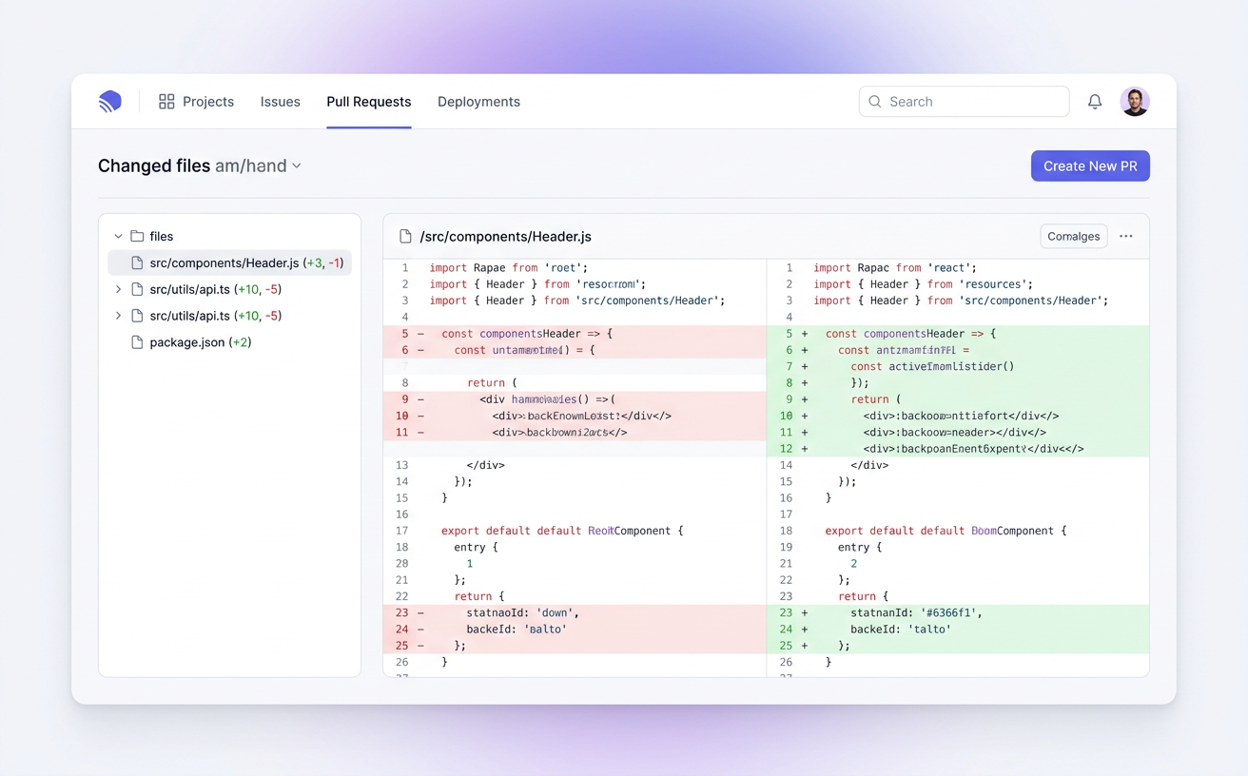Click the Create New PR button
The height and width of the screenshot is (776, 1248).
1090,166
